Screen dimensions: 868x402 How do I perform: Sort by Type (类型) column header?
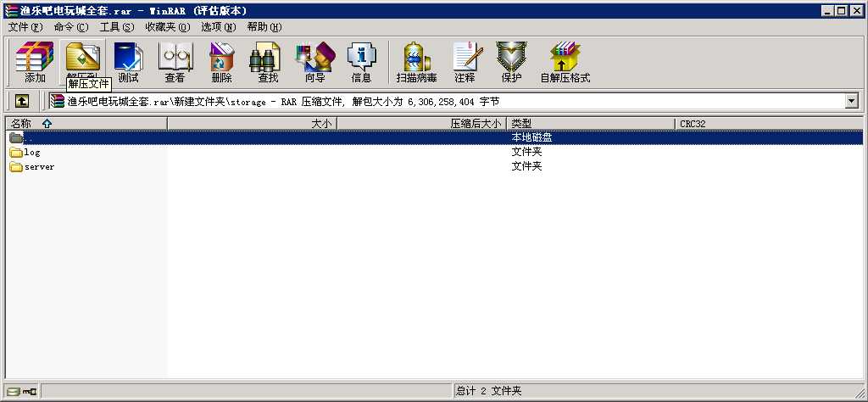point(591,124)
